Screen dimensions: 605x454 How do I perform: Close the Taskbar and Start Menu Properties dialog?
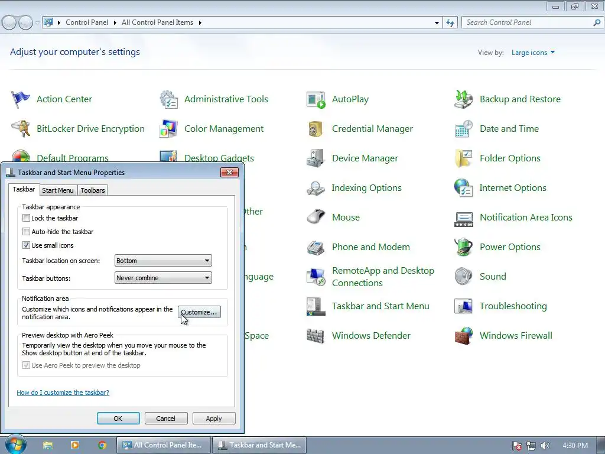click(230, 172)
